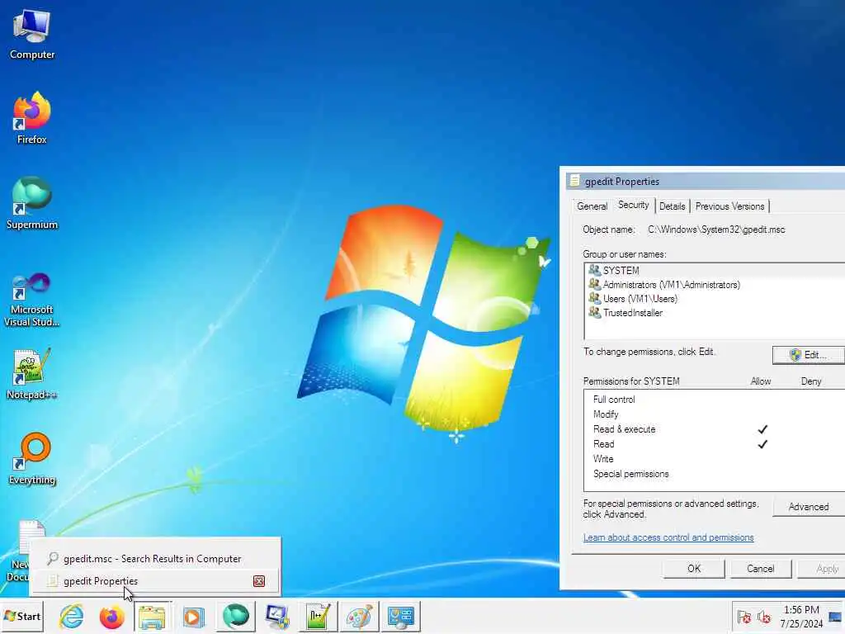Click the Edit... permissions button
Screen dimensions: 845x634
(x=809, y=355)
